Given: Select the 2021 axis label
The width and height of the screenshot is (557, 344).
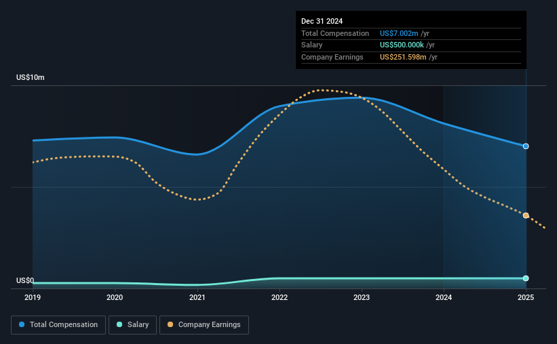Looking at the screenshot, I should pos(197,297).
